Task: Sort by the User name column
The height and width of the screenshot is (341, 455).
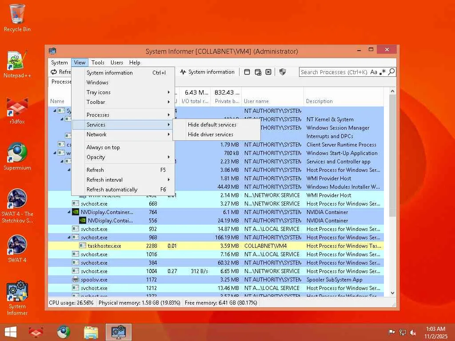Action: coord(272,97)
